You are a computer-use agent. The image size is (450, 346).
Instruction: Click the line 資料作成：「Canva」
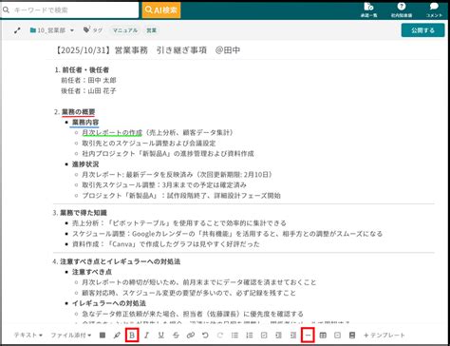(166, 244)
